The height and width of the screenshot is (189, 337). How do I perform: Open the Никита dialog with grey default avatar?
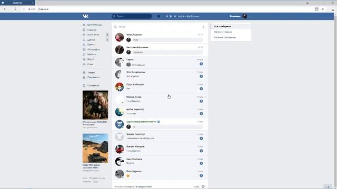click(x=160, y=136)
